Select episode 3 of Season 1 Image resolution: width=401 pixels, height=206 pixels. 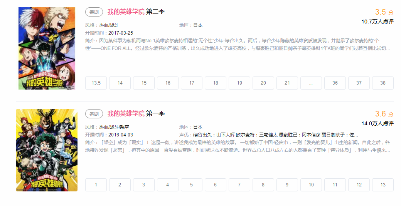[x=144, y=185]
